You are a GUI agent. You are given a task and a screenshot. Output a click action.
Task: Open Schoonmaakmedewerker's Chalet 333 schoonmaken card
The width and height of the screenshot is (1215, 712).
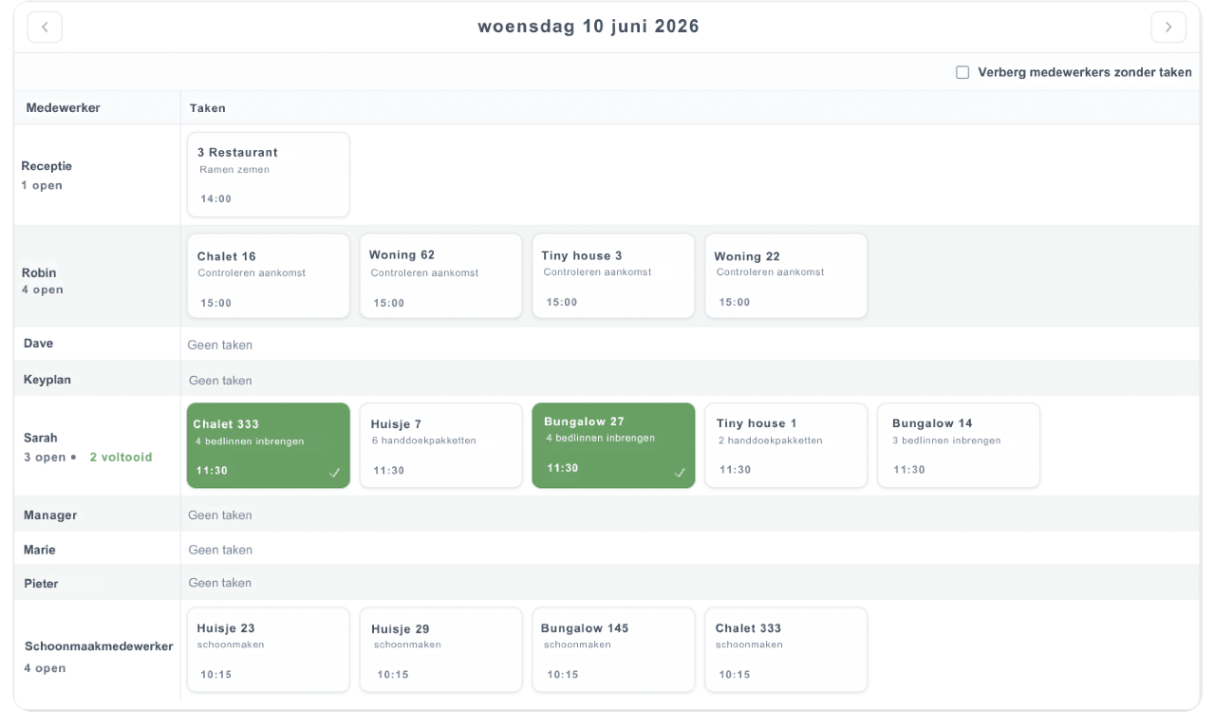click(786, 650)
